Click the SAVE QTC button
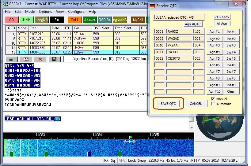 [168, 104]
